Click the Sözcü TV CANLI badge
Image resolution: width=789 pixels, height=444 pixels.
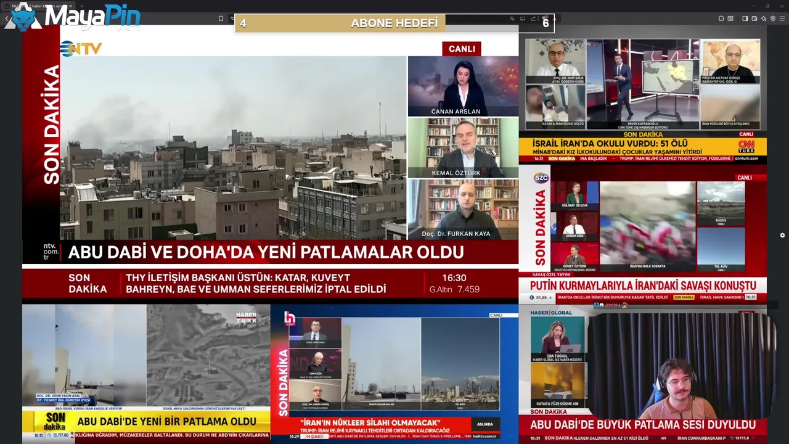point(745,178)
